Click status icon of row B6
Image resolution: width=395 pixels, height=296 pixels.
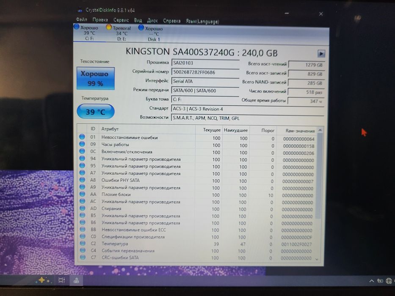tap(83, 222)
